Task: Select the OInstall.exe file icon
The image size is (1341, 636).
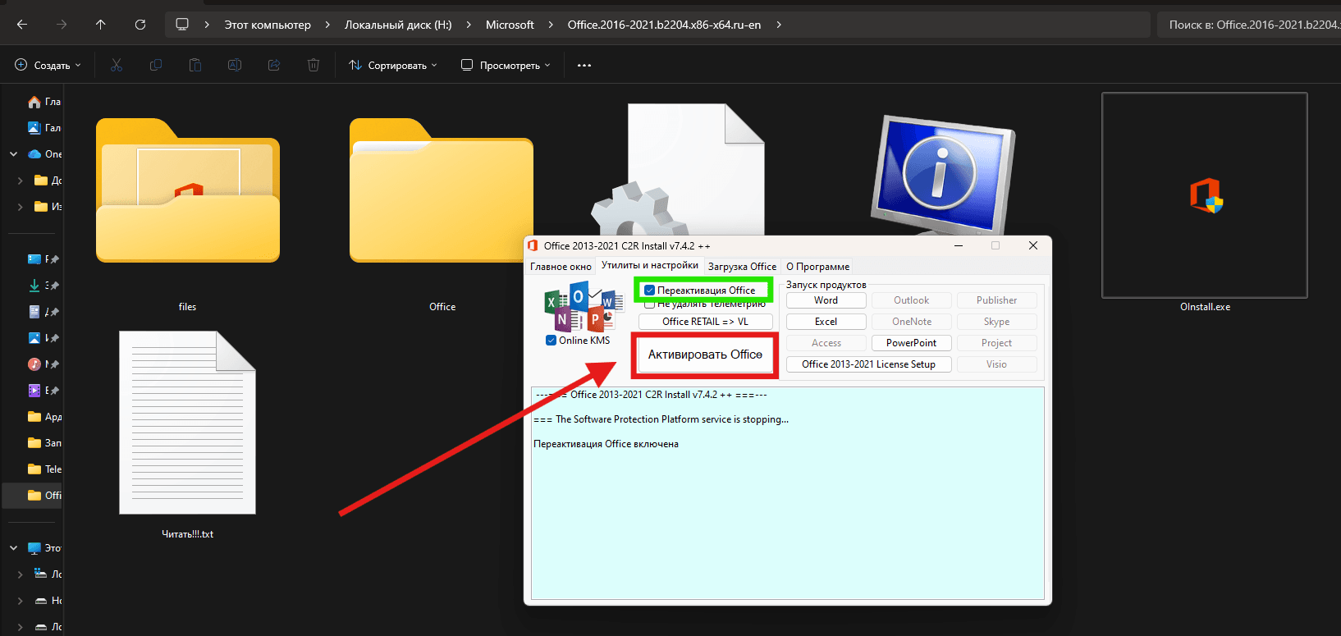Action: click(x=1205, y=195)
